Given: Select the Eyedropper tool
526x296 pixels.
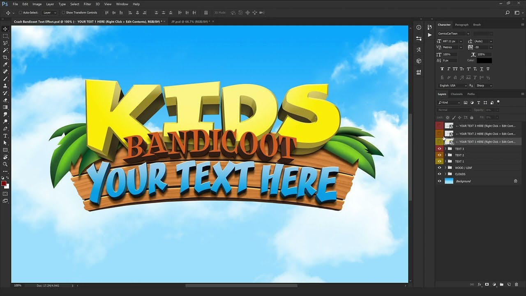Looking at the screenshot, I should [x=5, y=65].
